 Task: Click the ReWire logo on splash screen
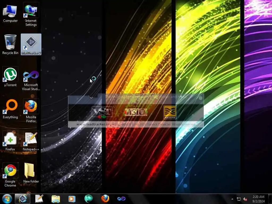170,112
